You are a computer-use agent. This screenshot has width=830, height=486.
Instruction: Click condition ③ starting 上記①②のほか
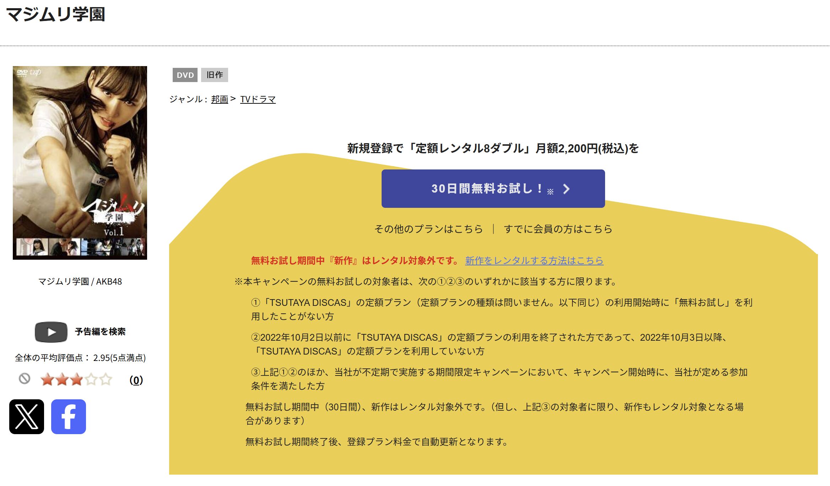499,379
